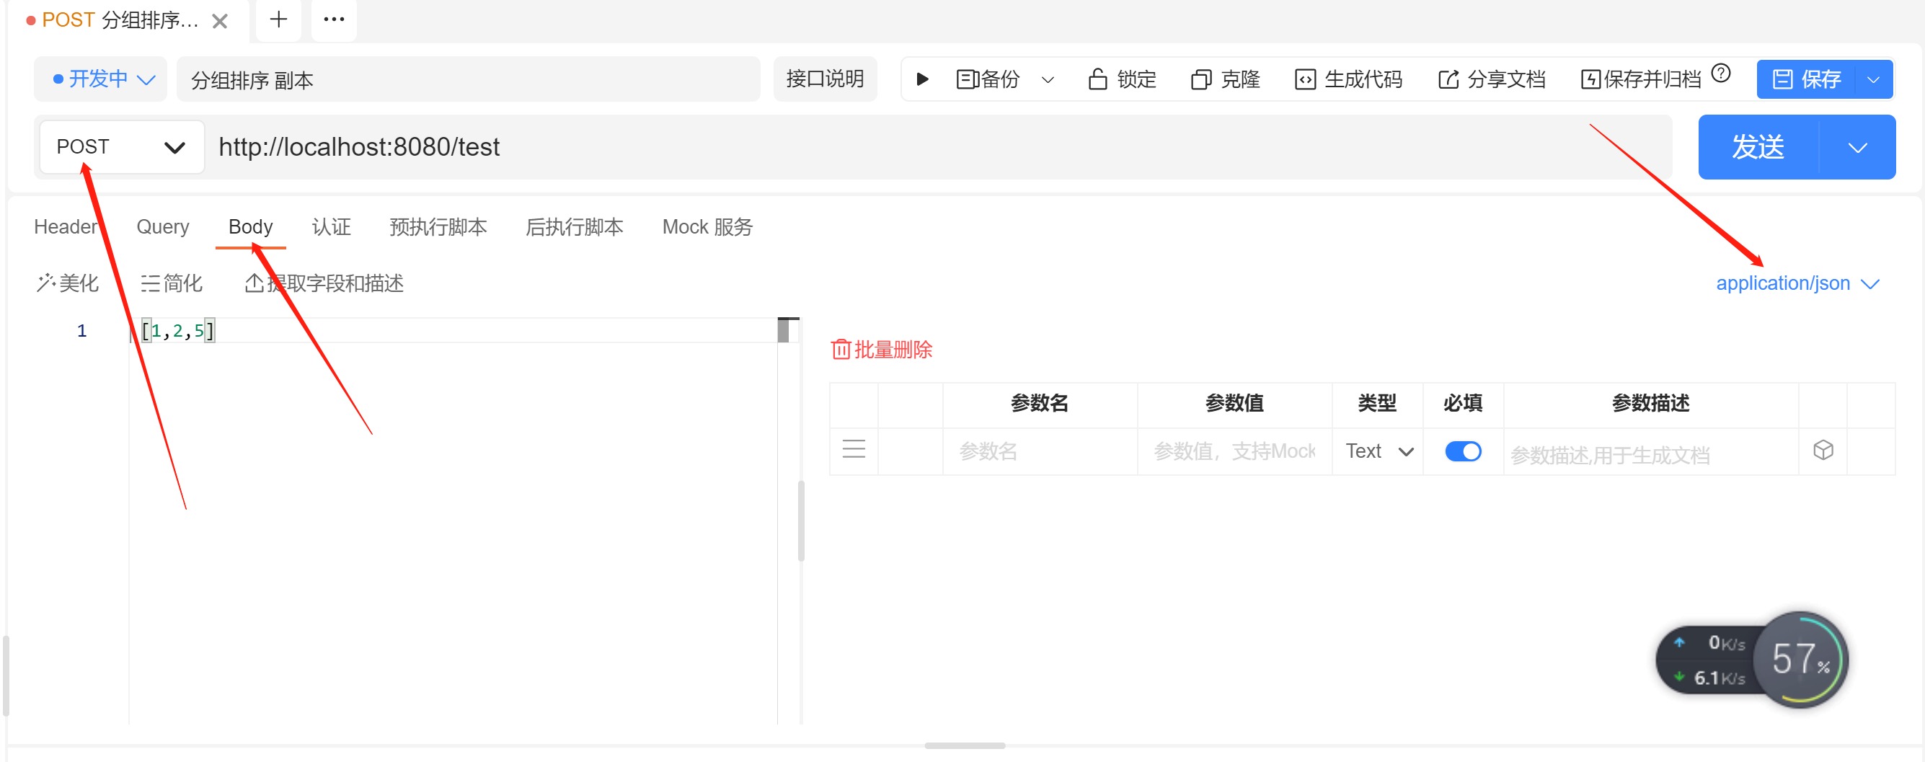
Task: Close the POST 分组排序 tab
Action: [x=220, y=21]
